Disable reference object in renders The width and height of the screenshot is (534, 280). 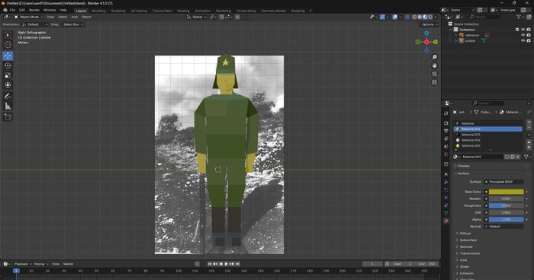click(x=529, y=35)
